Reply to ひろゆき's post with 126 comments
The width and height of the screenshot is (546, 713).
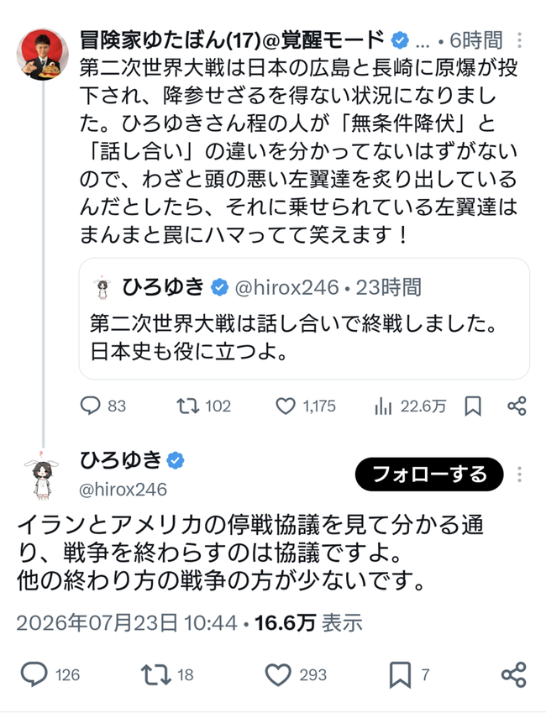[50, 674]
